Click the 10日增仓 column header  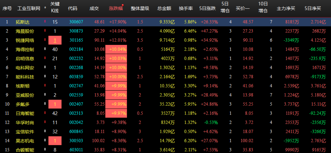(x=263, y=7)
